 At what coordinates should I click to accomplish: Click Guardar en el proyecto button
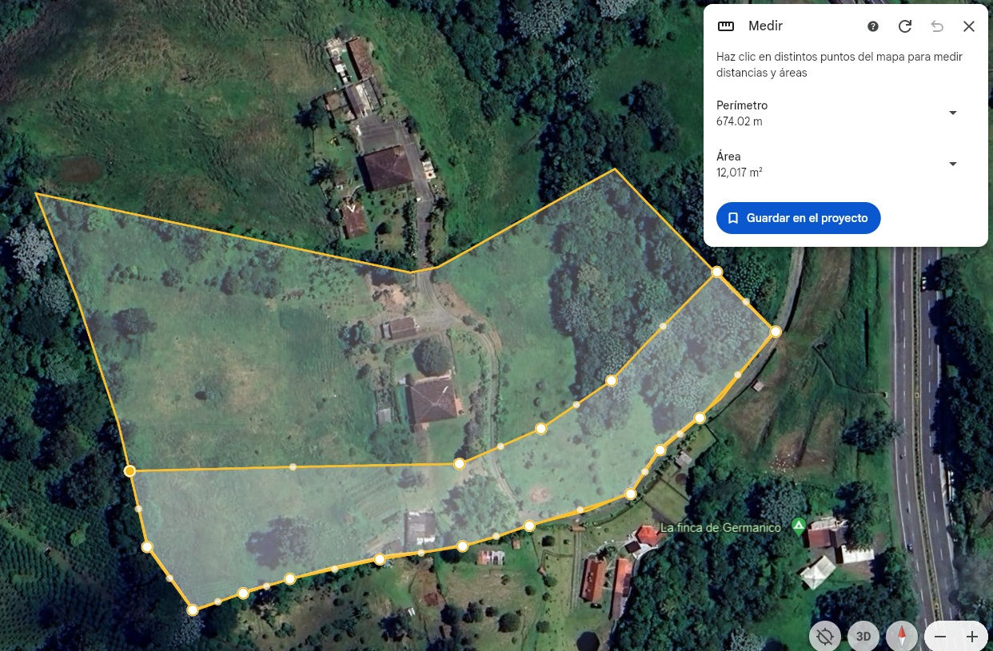[798, 218]
